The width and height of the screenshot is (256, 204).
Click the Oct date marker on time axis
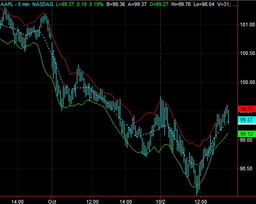52,202
